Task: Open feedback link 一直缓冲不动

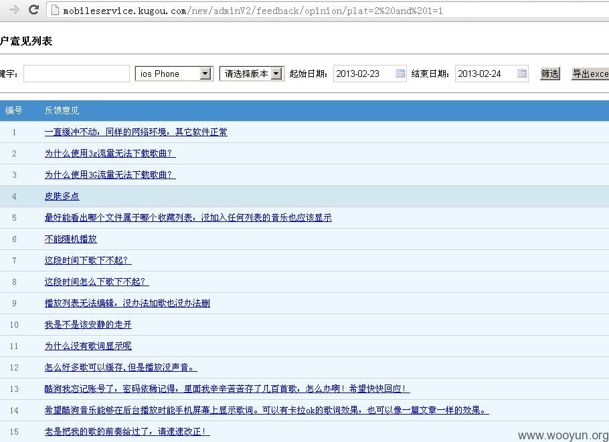Action: [x=136, y=132]
